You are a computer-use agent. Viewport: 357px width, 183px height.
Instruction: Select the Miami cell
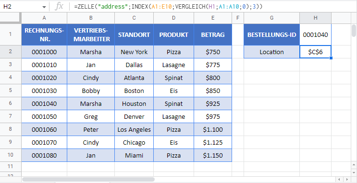[134, 155]
